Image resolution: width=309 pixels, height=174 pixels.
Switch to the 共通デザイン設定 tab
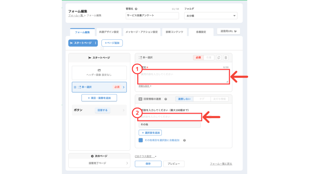point(109,32)
